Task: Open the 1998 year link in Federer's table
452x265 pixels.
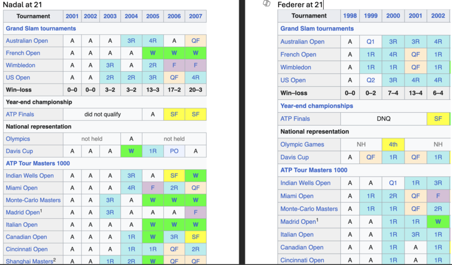Action: click(x=350, y=16)
